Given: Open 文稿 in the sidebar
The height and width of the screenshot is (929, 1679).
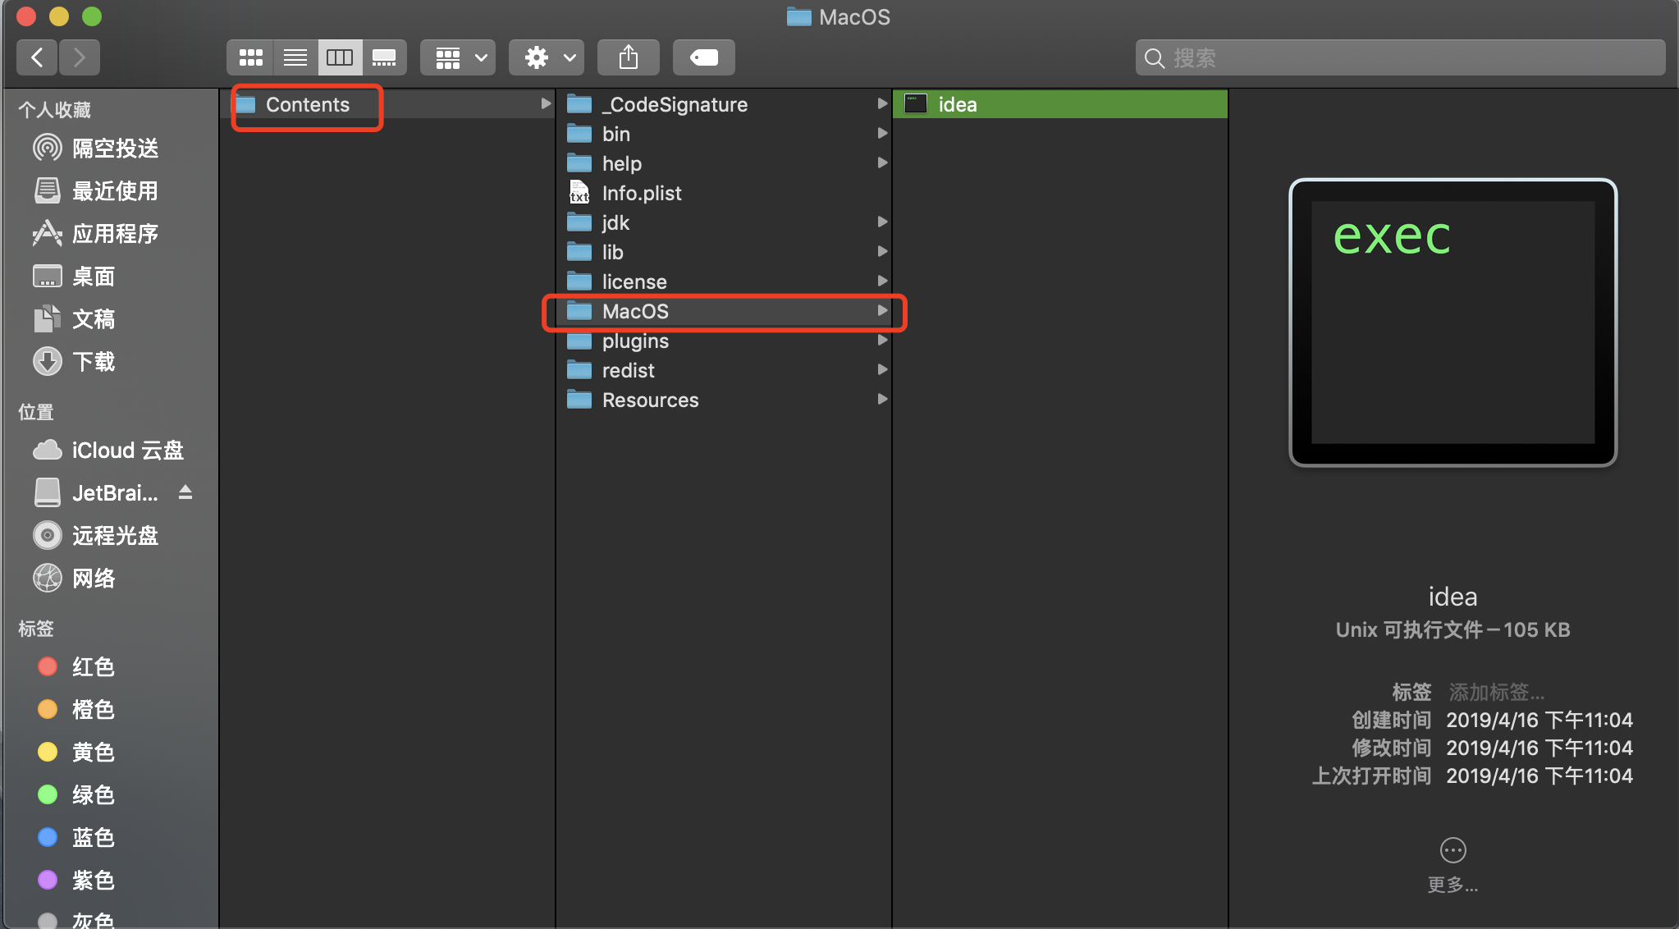Looking at the screenshot, I should (x=74, y=319).
